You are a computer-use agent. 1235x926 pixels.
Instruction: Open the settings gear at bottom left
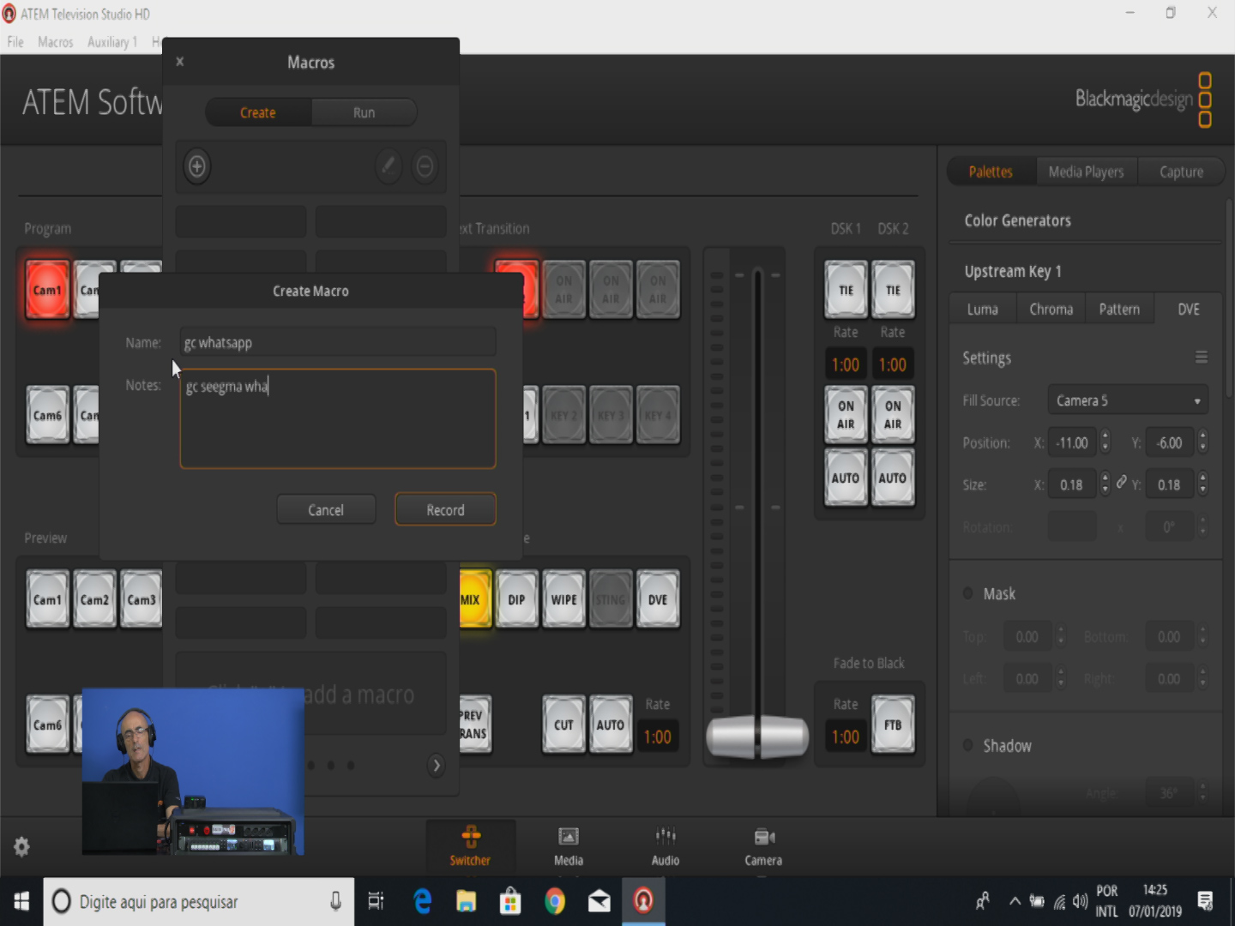click(21, 847)
